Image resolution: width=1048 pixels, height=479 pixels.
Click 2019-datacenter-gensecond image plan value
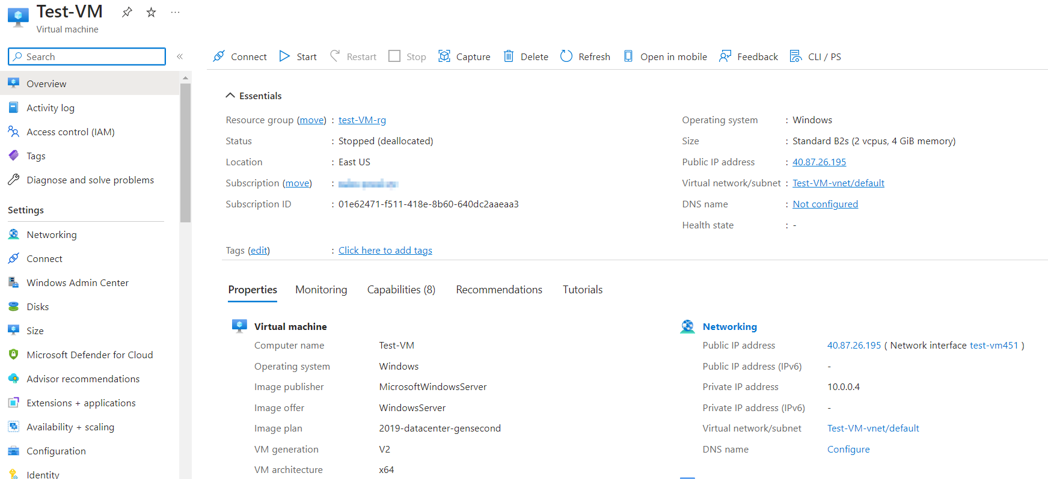440,429
